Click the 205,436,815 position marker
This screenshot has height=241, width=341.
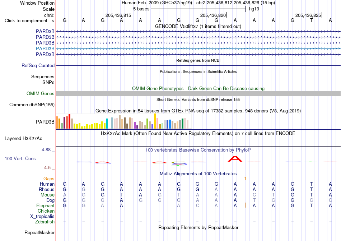(119, 15)
